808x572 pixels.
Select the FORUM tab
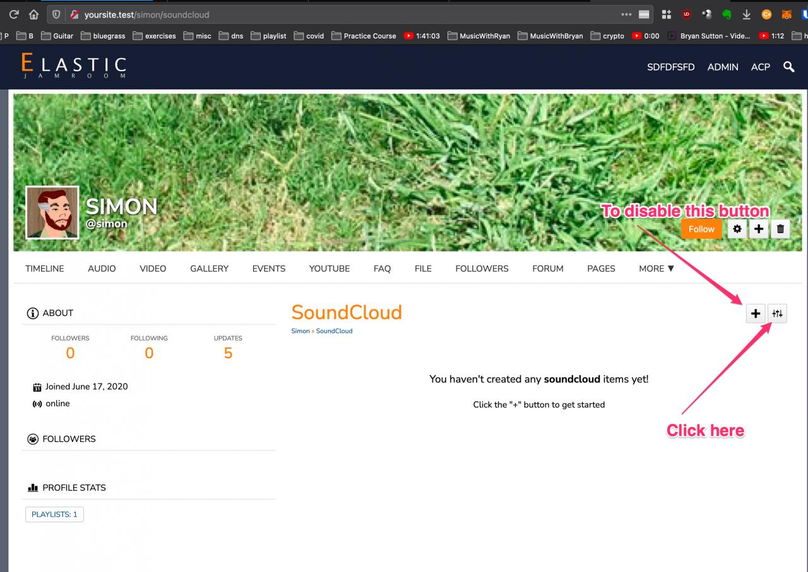pos(547,269)
